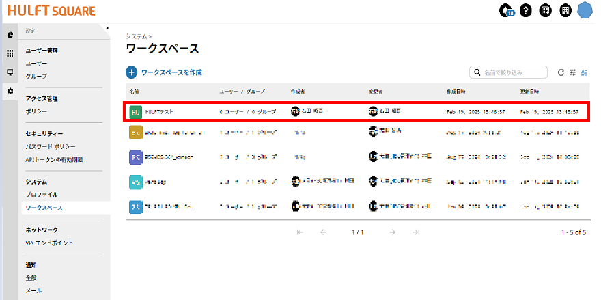The width and height of the screenshot is (601, 300).
Task: Open the column filter settings icon
Action: pyautogui.click(x=573, y=72)
